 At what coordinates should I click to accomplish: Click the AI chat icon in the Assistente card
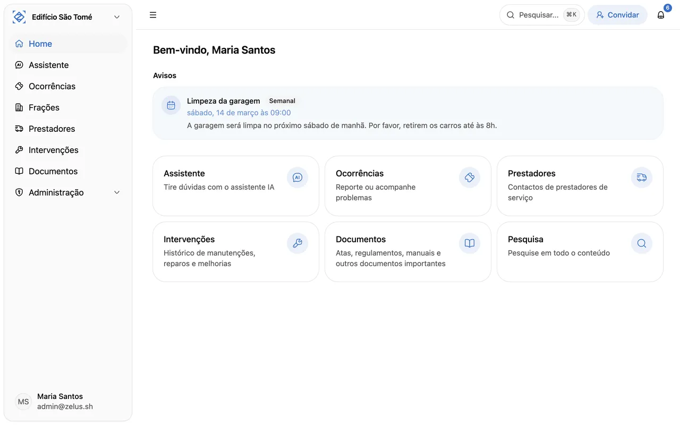297,177
